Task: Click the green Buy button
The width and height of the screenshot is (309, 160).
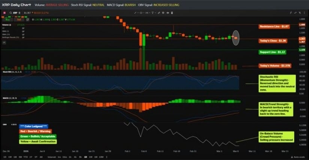Action: point(8,20)
